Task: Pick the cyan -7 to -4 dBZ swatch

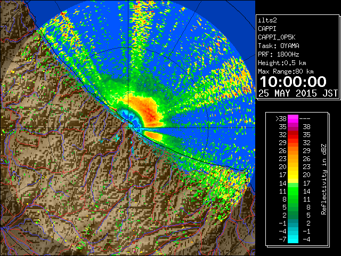Action: pos(293,239)
